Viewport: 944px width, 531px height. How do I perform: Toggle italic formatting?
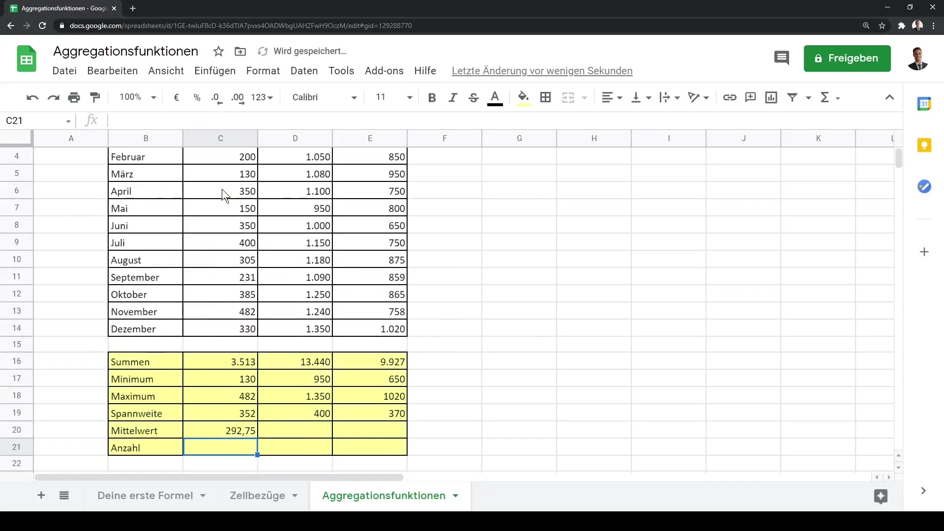[452, 97]
